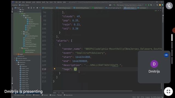Viewport: 175px width, 98px height.
Task: Switch to WeatherResponse.java editor tab
Action: point(64,8)
